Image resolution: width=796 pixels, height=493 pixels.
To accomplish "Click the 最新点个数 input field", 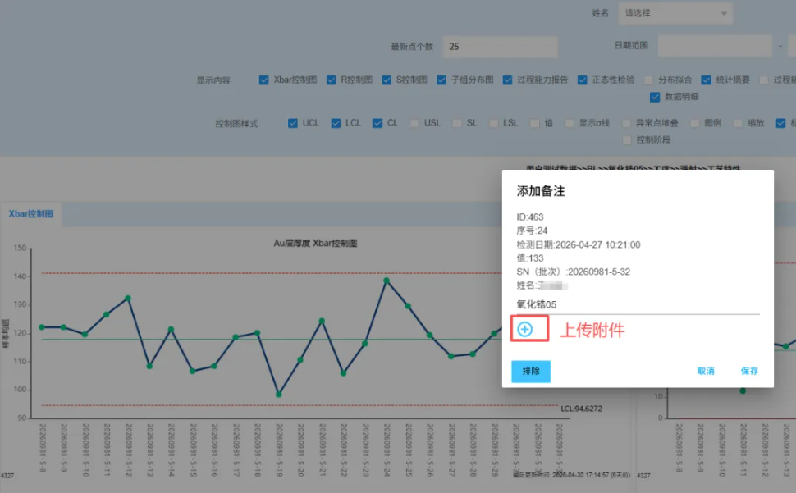I will [500, 47].
